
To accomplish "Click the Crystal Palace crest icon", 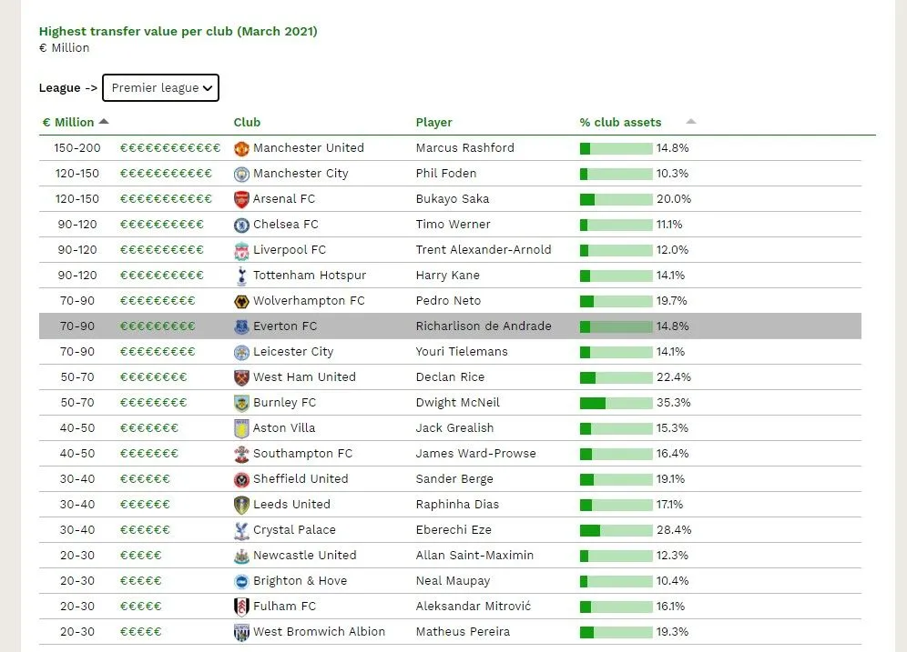I will 241,530.
